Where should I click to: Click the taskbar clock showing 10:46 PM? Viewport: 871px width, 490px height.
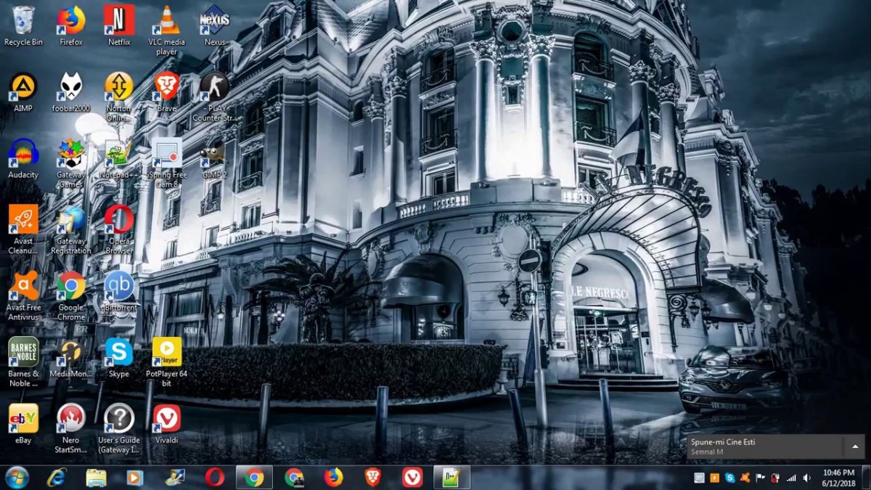tap(838, 477)
